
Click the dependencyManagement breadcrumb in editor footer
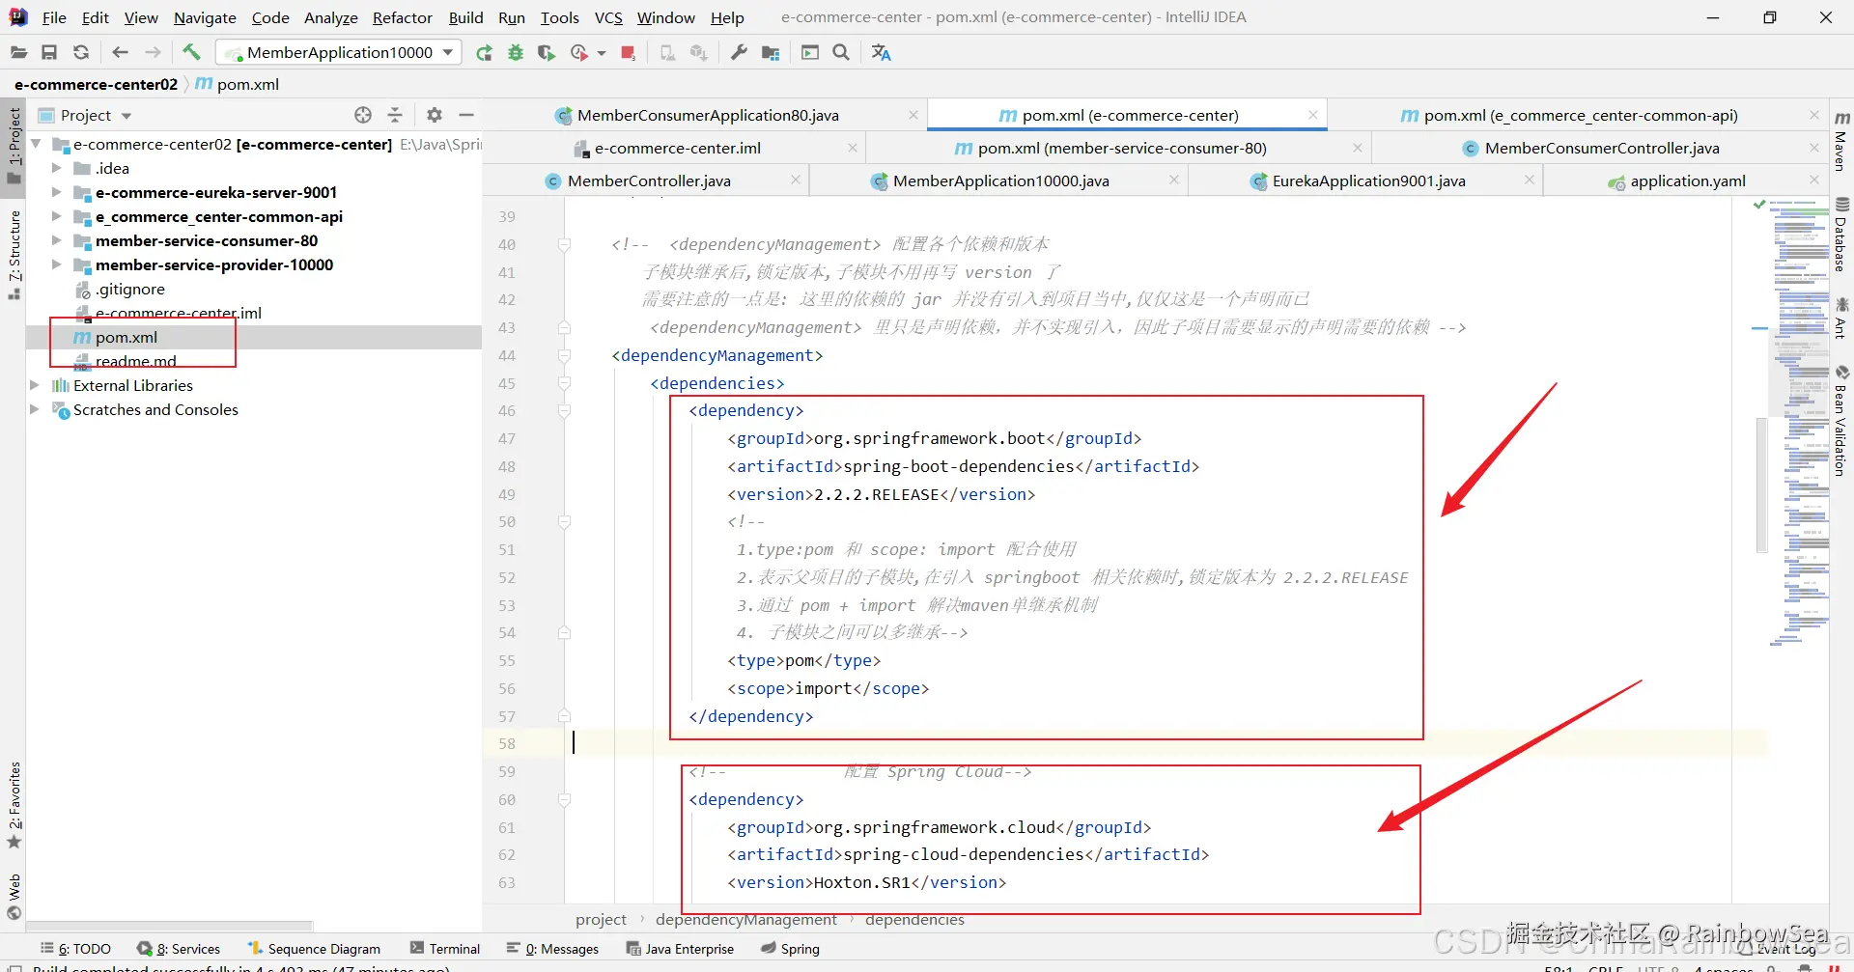coord(746,920)
